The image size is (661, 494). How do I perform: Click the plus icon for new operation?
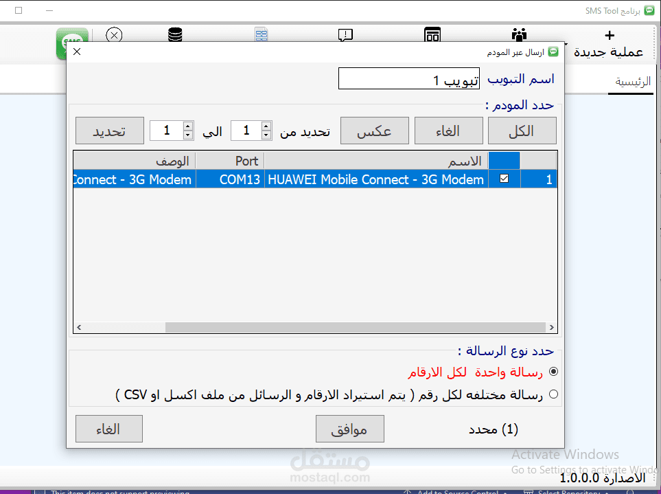click(x=609, y=36)
